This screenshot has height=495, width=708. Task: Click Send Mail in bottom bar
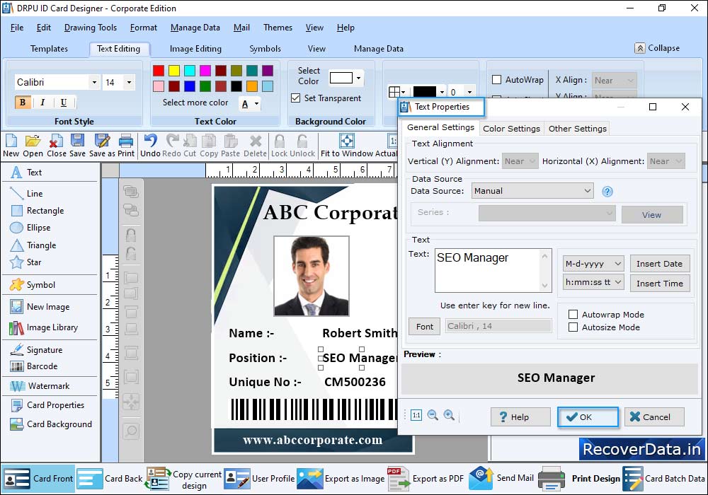tap(501, 478)
